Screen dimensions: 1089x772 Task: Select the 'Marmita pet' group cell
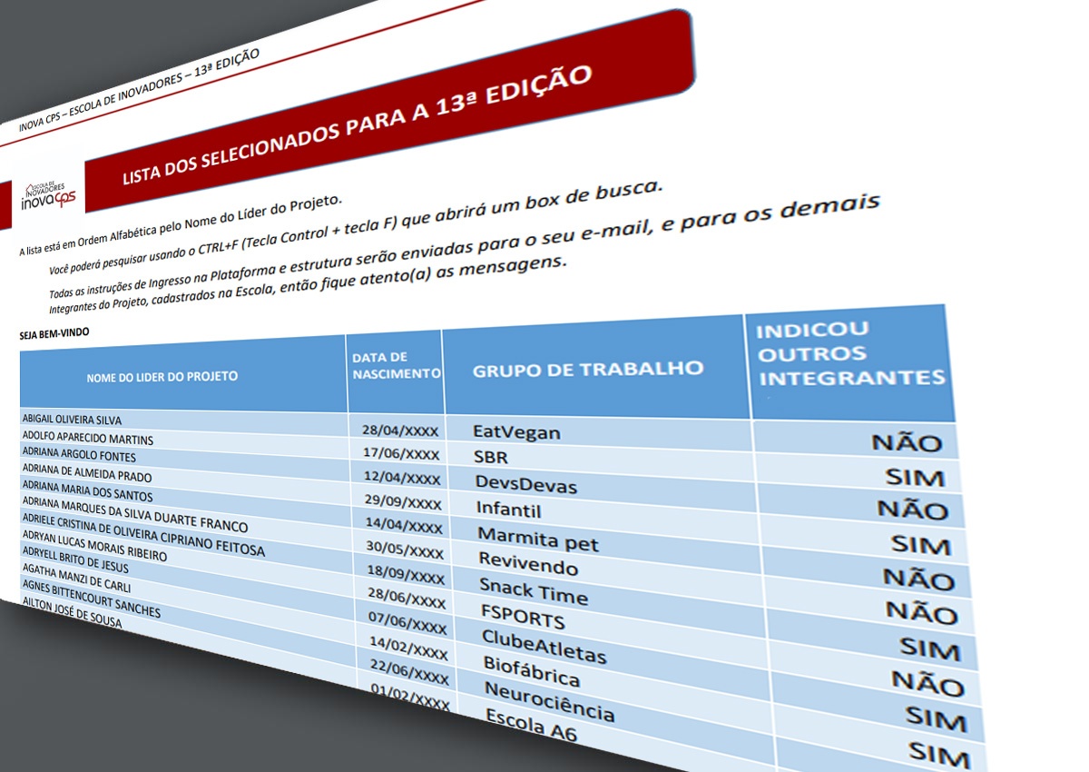point(537,539)
